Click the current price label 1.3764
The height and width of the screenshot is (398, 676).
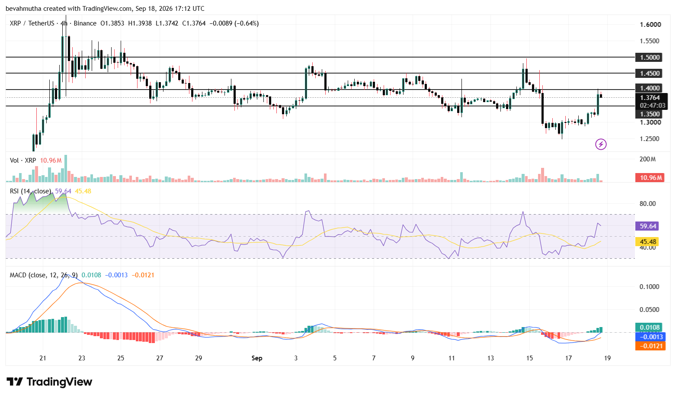[650, 98]
